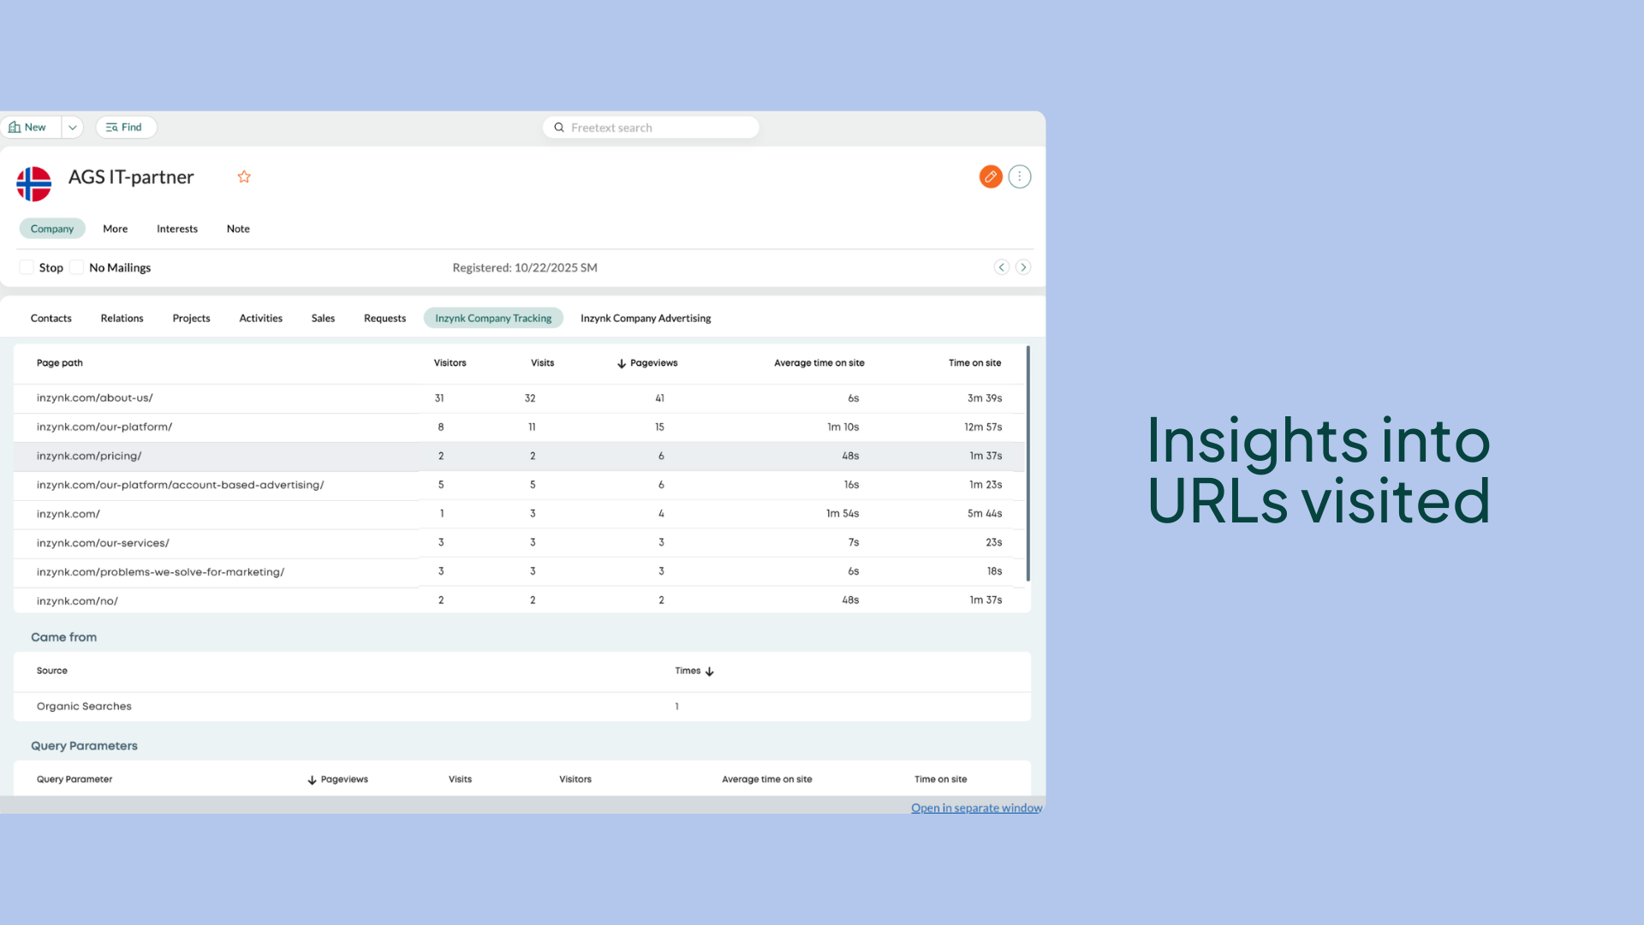Click the Norwegian flag company logo
Screen dimensions: 1644x925
pos(34,184)
